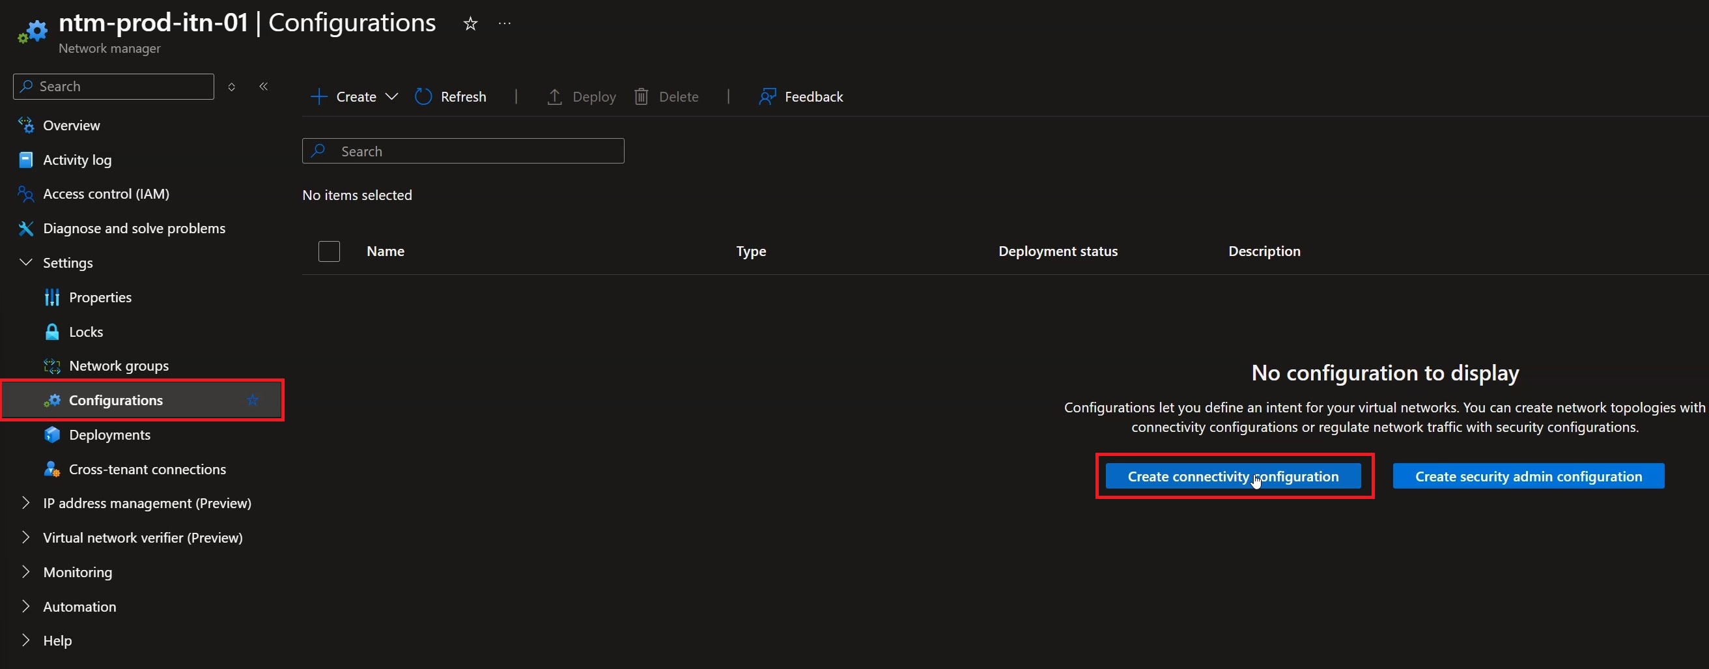The width and height of the screenshot is (1709, 669).
Task: Expand the Automation section
Action: pos(26,606)
